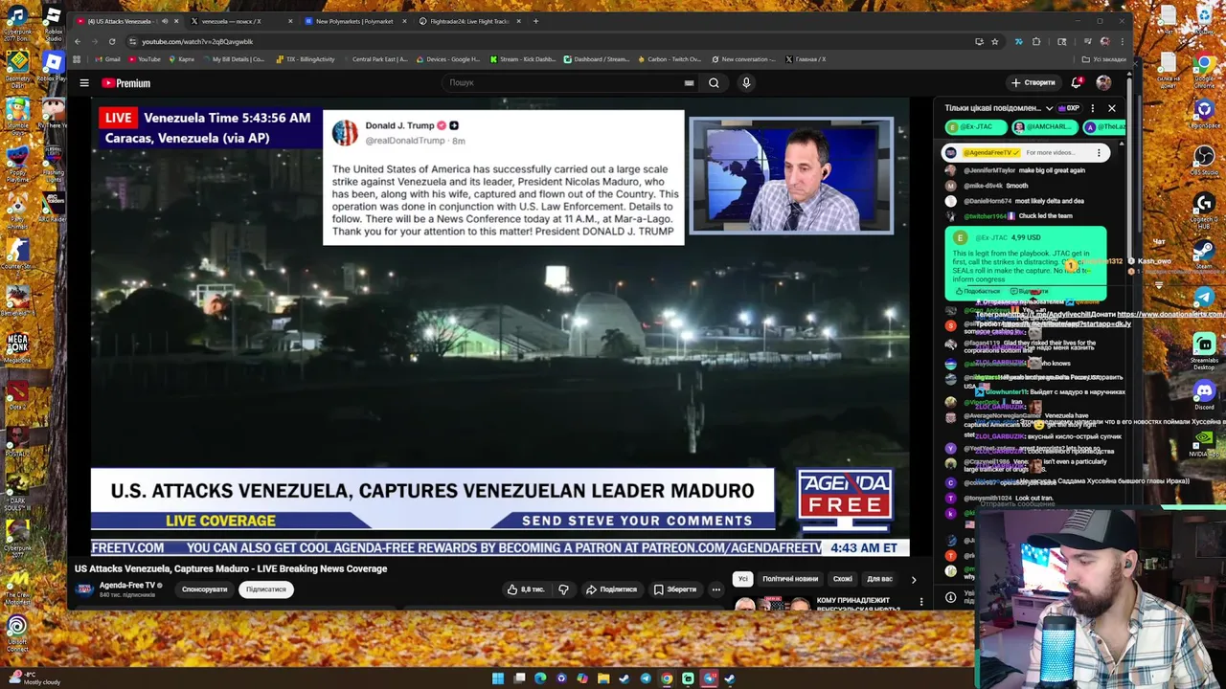The width and height of the screenshot is (1226, 689).
Task: Reload the page with the browser refresh icon
Action: 112,41
